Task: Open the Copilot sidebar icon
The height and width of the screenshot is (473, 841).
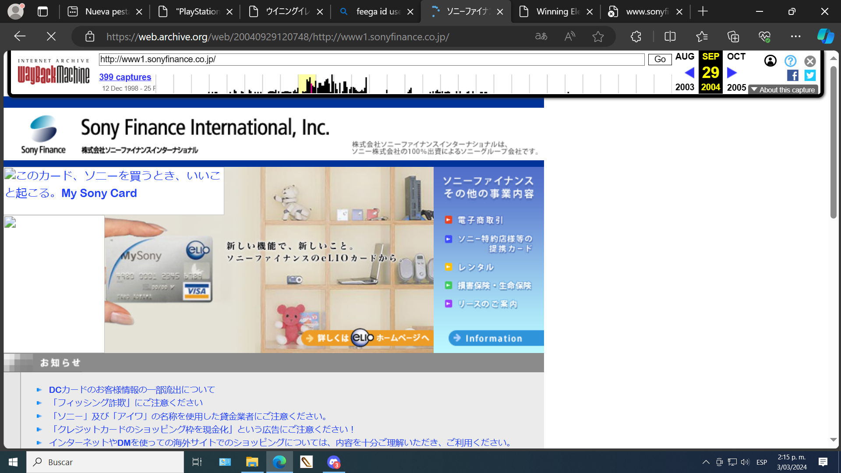Action: coord(826,36)
